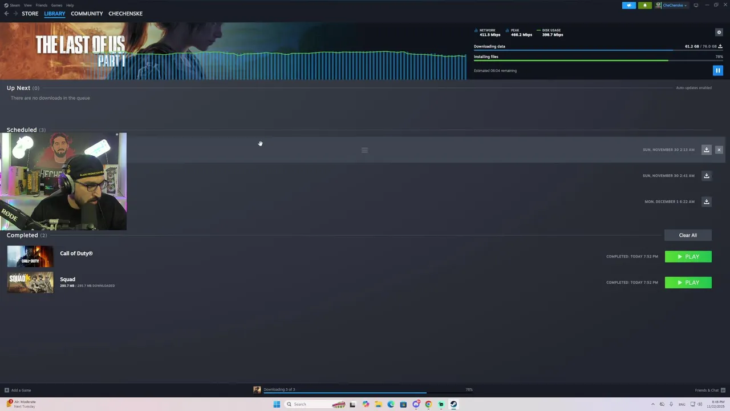This screenshot has width=730, height=411.
Task: Start download scheduled for December 1 6:22 AM
Action: (x=707, y=202)
